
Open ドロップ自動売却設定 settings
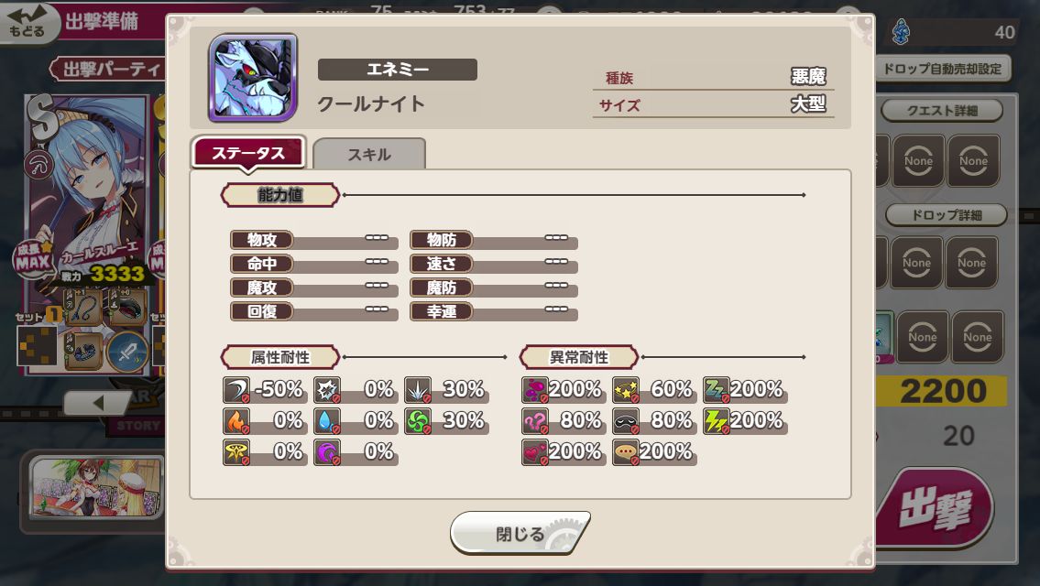click(x=943, y=69)
